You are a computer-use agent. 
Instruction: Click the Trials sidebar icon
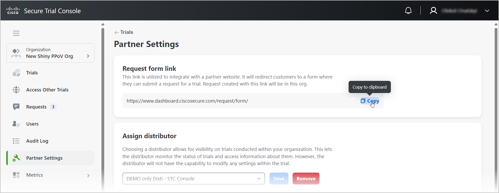click(x=16, y=73)
